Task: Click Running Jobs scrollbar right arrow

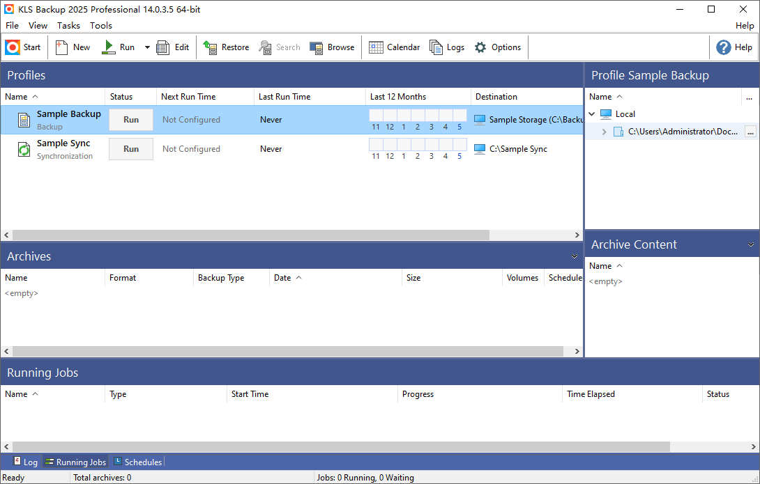Action: [754, 446]
